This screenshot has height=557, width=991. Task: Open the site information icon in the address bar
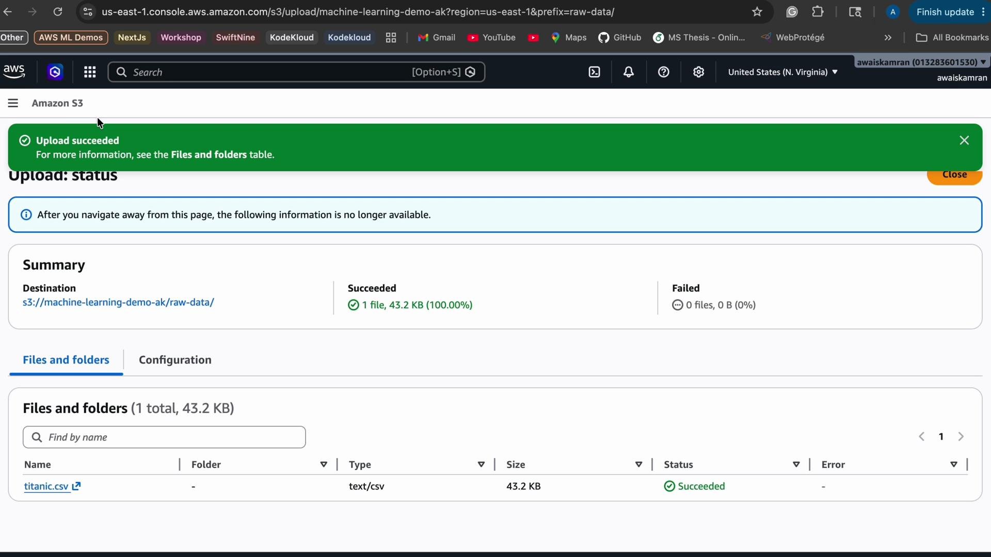coord(88,12)
